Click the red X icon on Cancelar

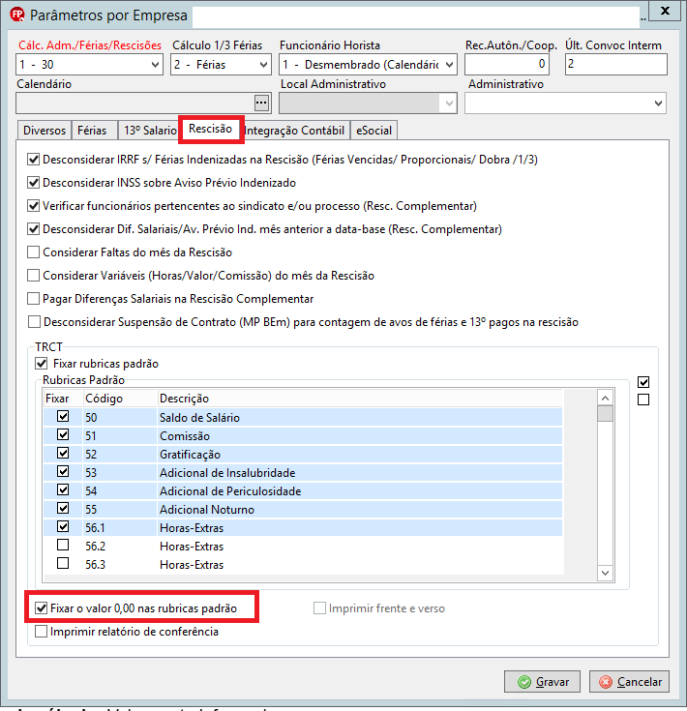pos(606,682)
